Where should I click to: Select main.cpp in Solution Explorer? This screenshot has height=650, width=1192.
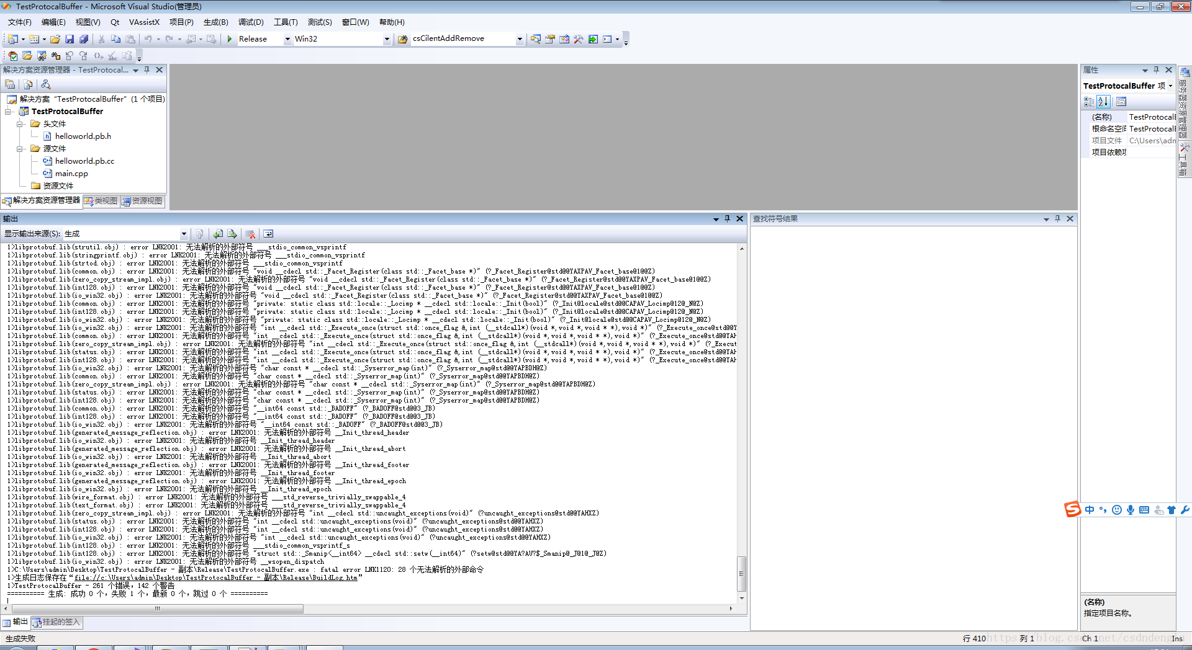71,174
